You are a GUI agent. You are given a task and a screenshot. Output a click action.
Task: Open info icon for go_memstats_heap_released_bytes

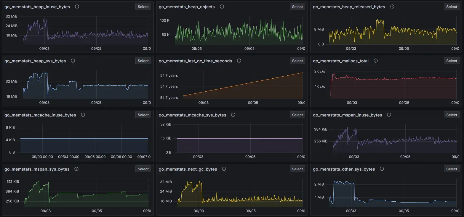[x=392, y=7]
